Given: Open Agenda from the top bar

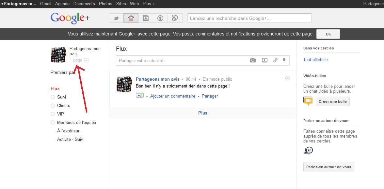Looking at the screenshot, I should 62,4.
